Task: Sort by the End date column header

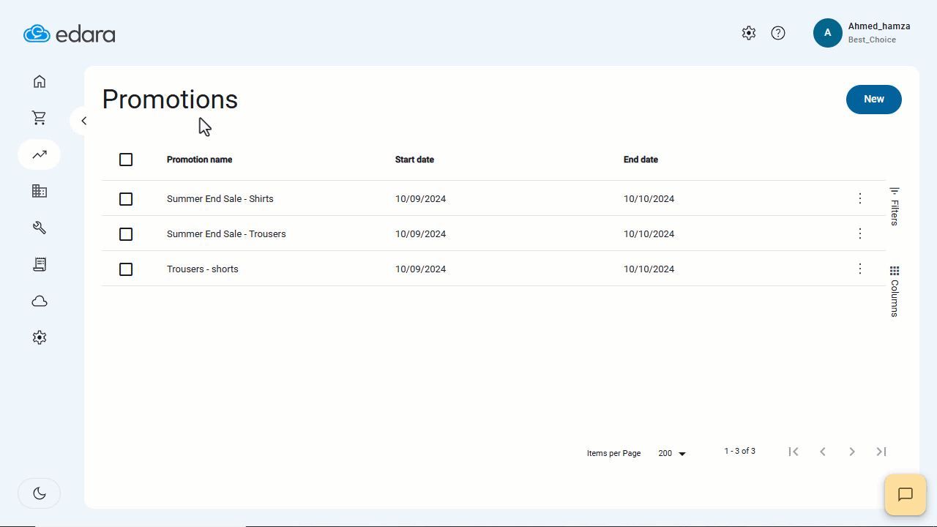Action: [641, 160]
